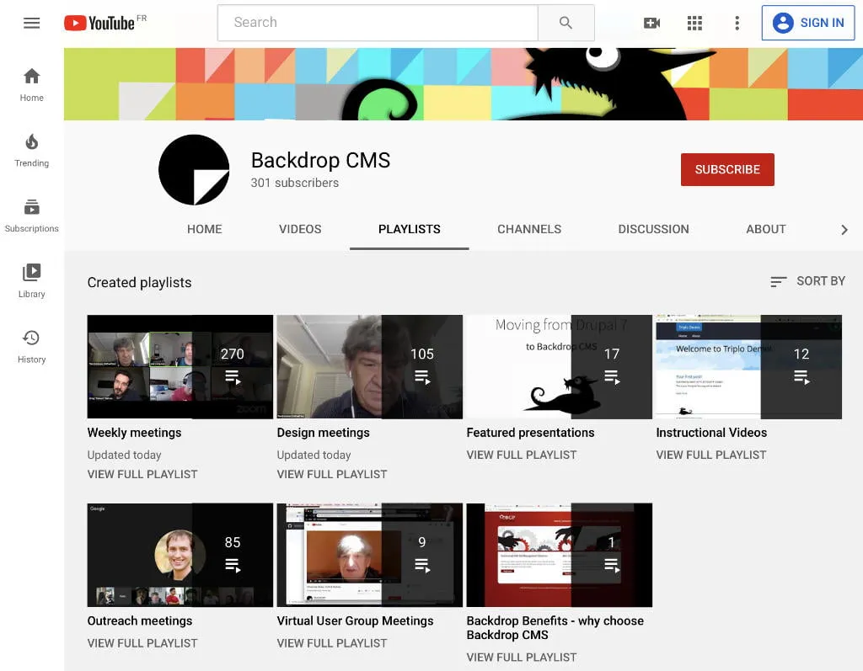Expand more tabs with the right chevron
This screenshot has width=863, height=671.
point(844,230)
